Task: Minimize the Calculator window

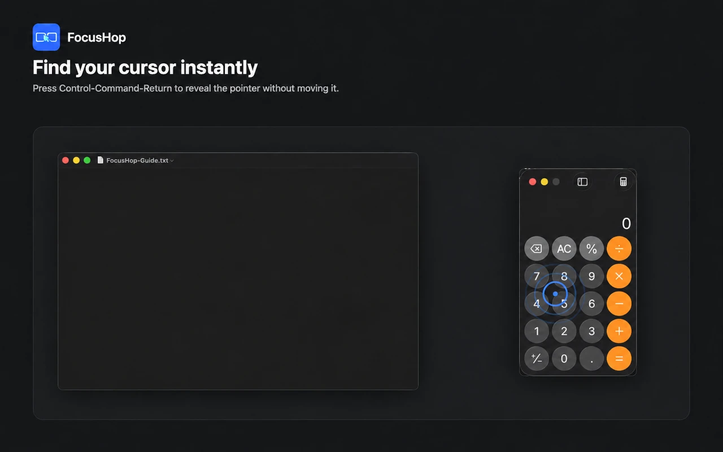Action: coord(545,182)
